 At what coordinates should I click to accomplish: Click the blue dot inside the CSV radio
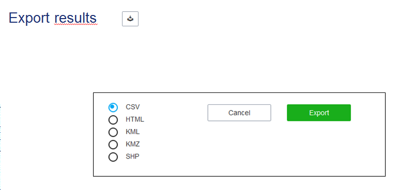[113, 107]
